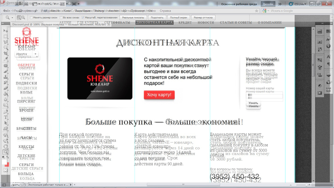Select the Quick Selection tool
334x188 pixels.
tap(6, 48)
